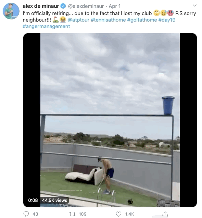Click the alex de minaur display name
This screenshot has width=202, height=218.
tap(41, 6)
